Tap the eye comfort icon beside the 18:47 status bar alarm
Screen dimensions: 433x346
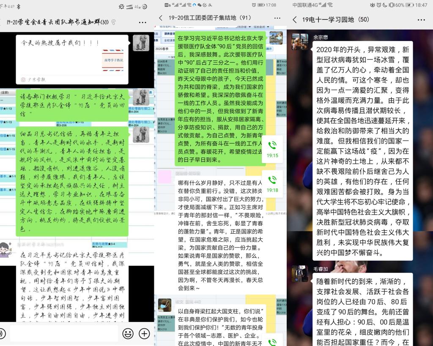click(x=373, y=5)
